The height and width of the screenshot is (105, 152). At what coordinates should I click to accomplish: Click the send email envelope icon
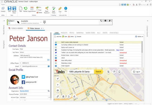(49, 66)
